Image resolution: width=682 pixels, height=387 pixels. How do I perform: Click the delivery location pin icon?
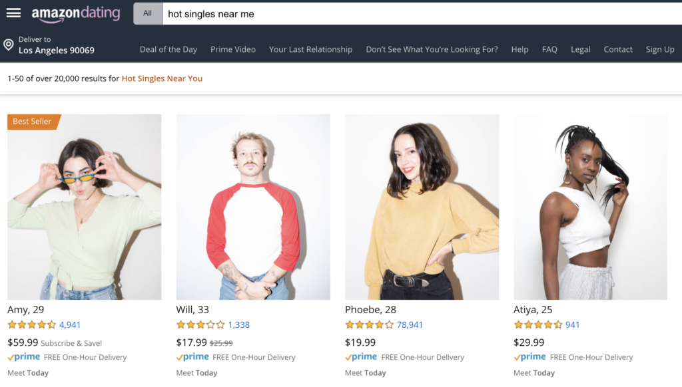[8, 45]
